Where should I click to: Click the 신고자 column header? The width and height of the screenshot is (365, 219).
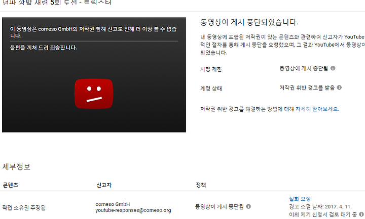104,185
